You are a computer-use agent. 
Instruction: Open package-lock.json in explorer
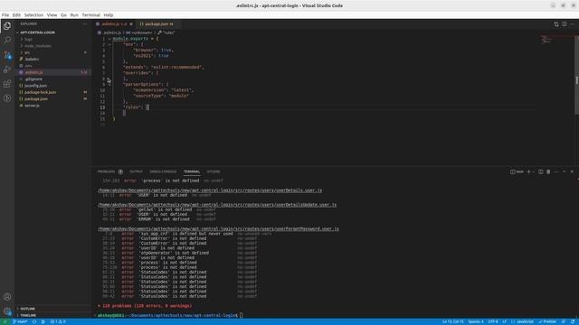coord(52,92)
